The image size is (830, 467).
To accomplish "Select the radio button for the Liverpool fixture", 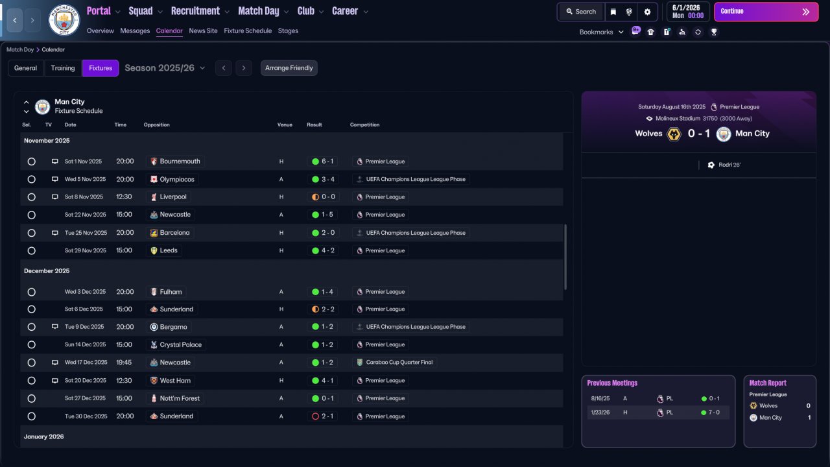I will pyautogui.click(x=31, y=197).
